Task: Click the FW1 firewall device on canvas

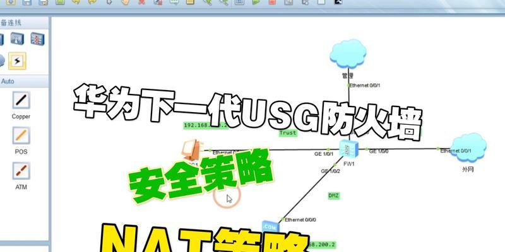Action: pyautogui.click(x=349, y=149)
